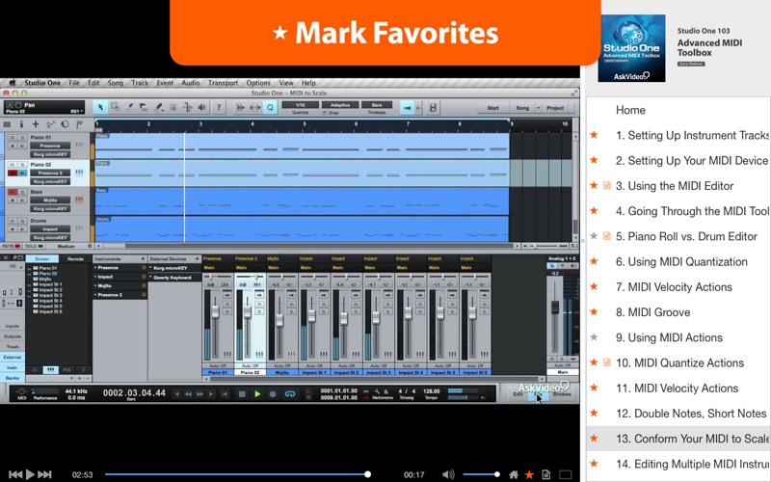The image size is (771, 482).
Task: Select the Arrow tool in Studio One toolbar
Action: pos(101,107)
